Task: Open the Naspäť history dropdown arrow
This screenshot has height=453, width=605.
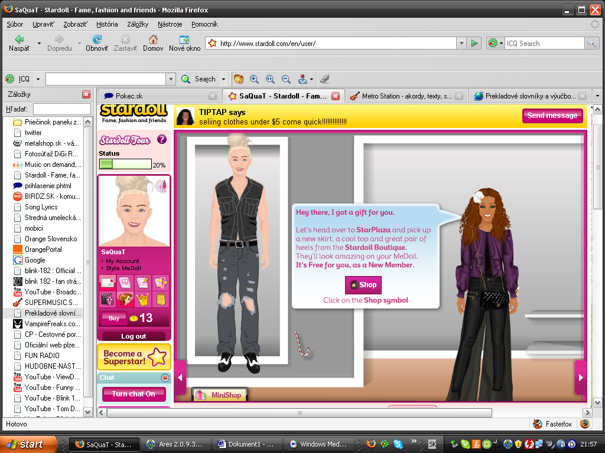Action: click(x=39, y=43)
